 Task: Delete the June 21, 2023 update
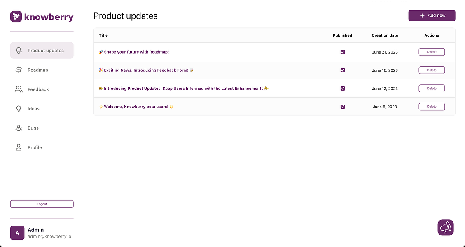tap(432, 52)
